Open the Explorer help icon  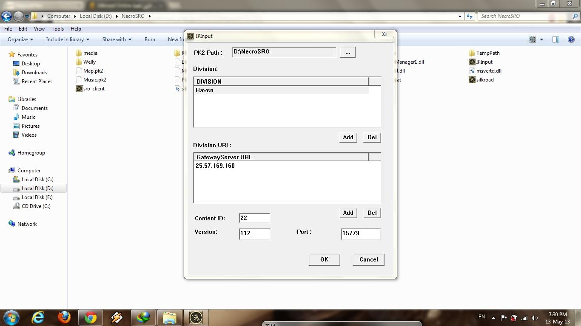[571, 39]
